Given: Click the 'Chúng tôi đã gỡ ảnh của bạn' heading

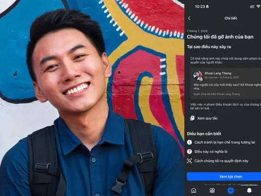Looking at the screenshot, I should pyautogui.click(x=220, y=37).
